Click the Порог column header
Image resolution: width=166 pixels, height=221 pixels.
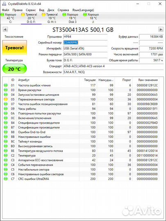123,80
